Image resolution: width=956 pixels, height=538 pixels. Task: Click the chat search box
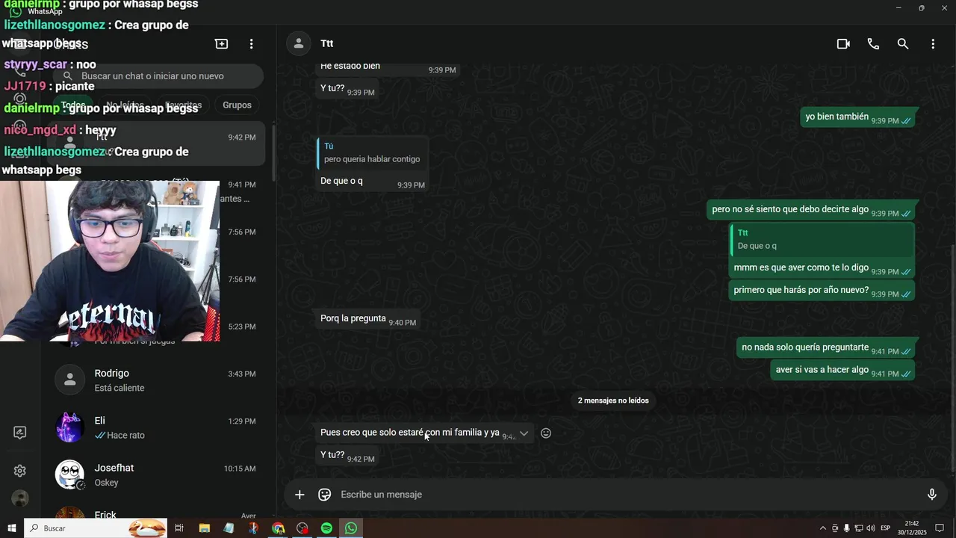coord(158,76)
